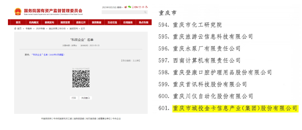Viewport: 302px width, 130px height.
Task: Open the 热点专题 menu item
Action: point(144,22)
